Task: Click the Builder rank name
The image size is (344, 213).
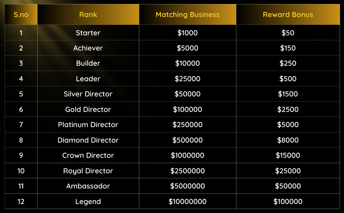Action: tap(88, 63)
